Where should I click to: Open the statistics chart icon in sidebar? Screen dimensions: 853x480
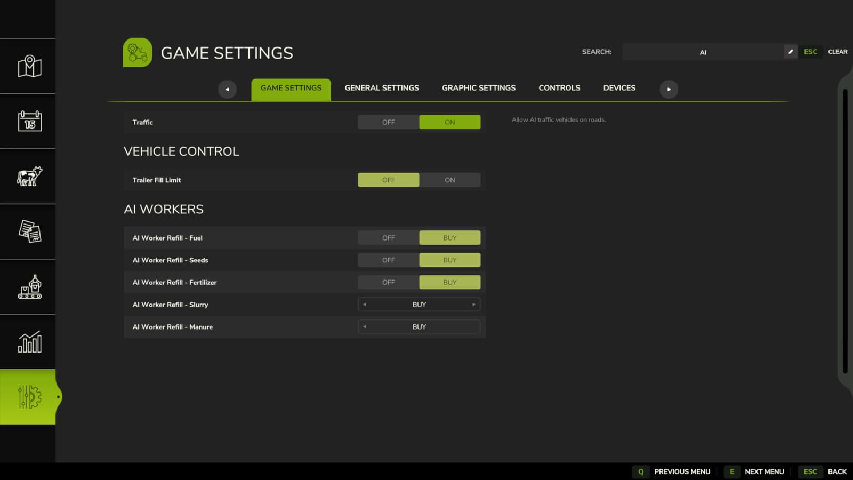(29, 342)
